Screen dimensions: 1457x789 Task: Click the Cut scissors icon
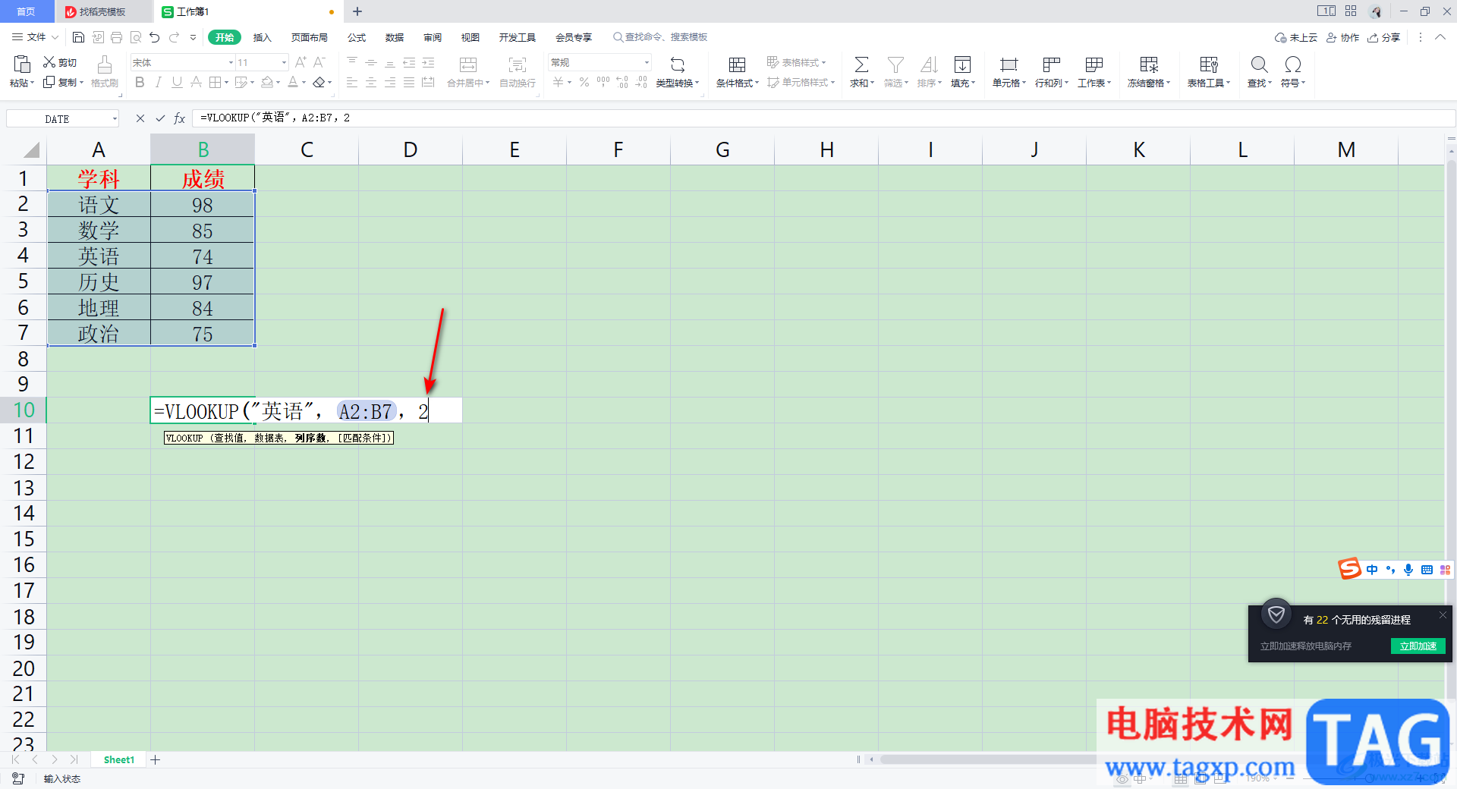pos(49,62)
